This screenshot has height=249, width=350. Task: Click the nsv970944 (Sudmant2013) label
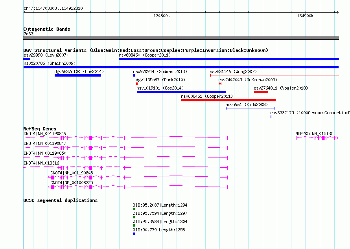pyautogui.click(x=160, y=71)
